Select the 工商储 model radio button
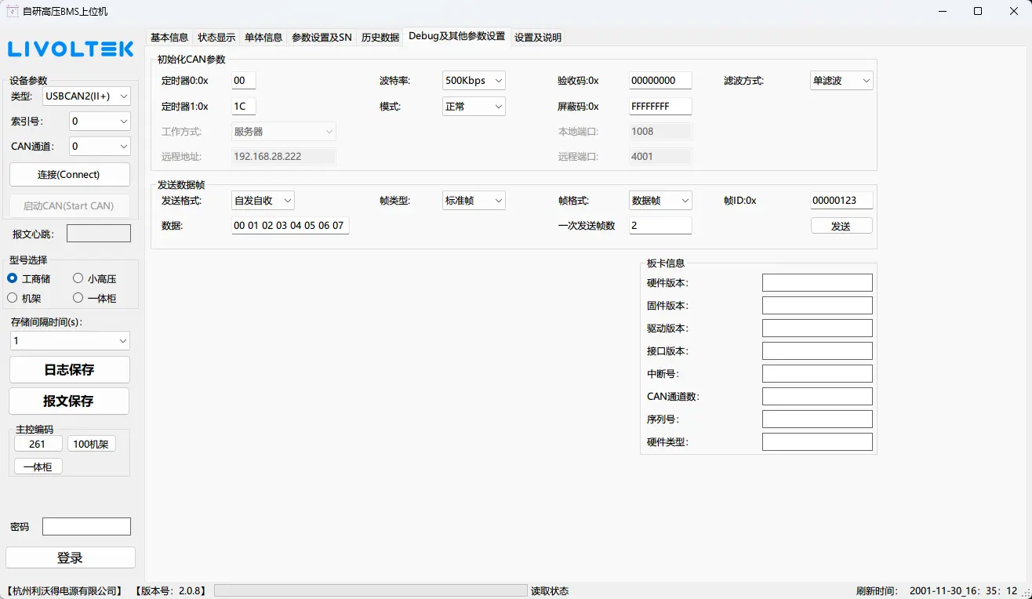The image size is (1032, 599). (13, 278)
